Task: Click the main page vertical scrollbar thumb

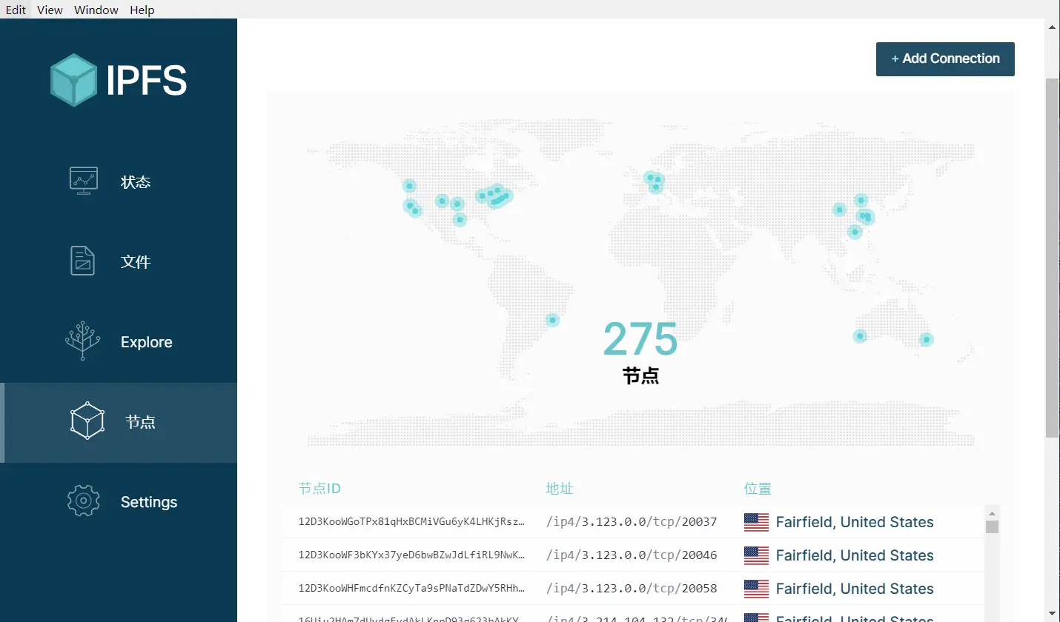Action: click(1053, 256)
